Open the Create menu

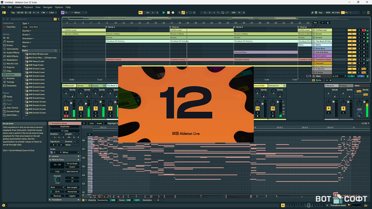coord(17,7)
